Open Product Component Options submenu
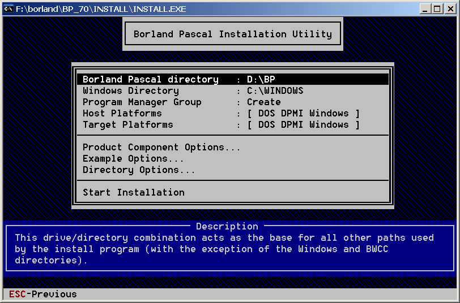This screenshot has width=460, height=303. 233,147
